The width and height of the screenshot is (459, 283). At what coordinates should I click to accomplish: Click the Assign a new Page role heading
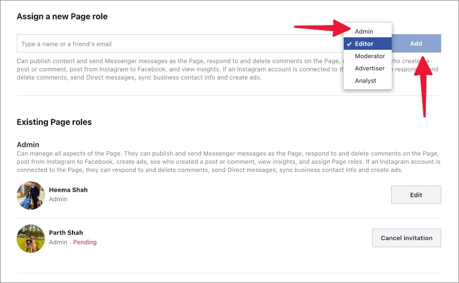pyautogui.click(x=62, y=16)
